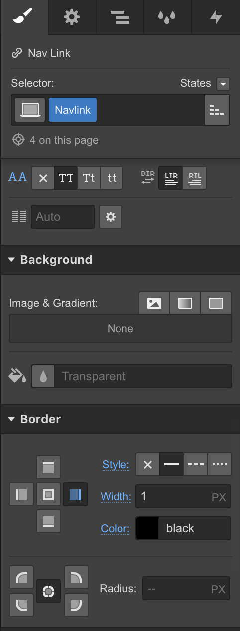Collapse the Background section
The image size is (240, 631).
coord(50,260)
